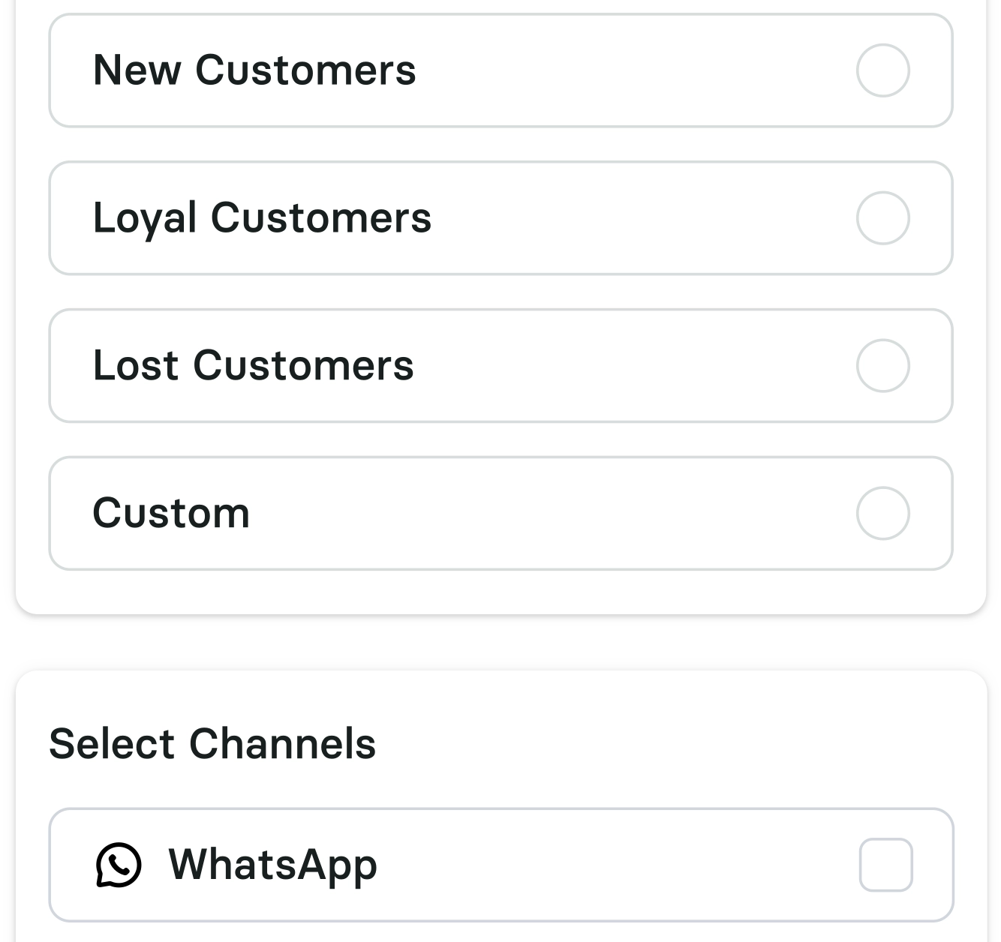Select the New Customers radio button
Image resolution: width=1001 pixels, height=942 pixels.
(882, 70)
